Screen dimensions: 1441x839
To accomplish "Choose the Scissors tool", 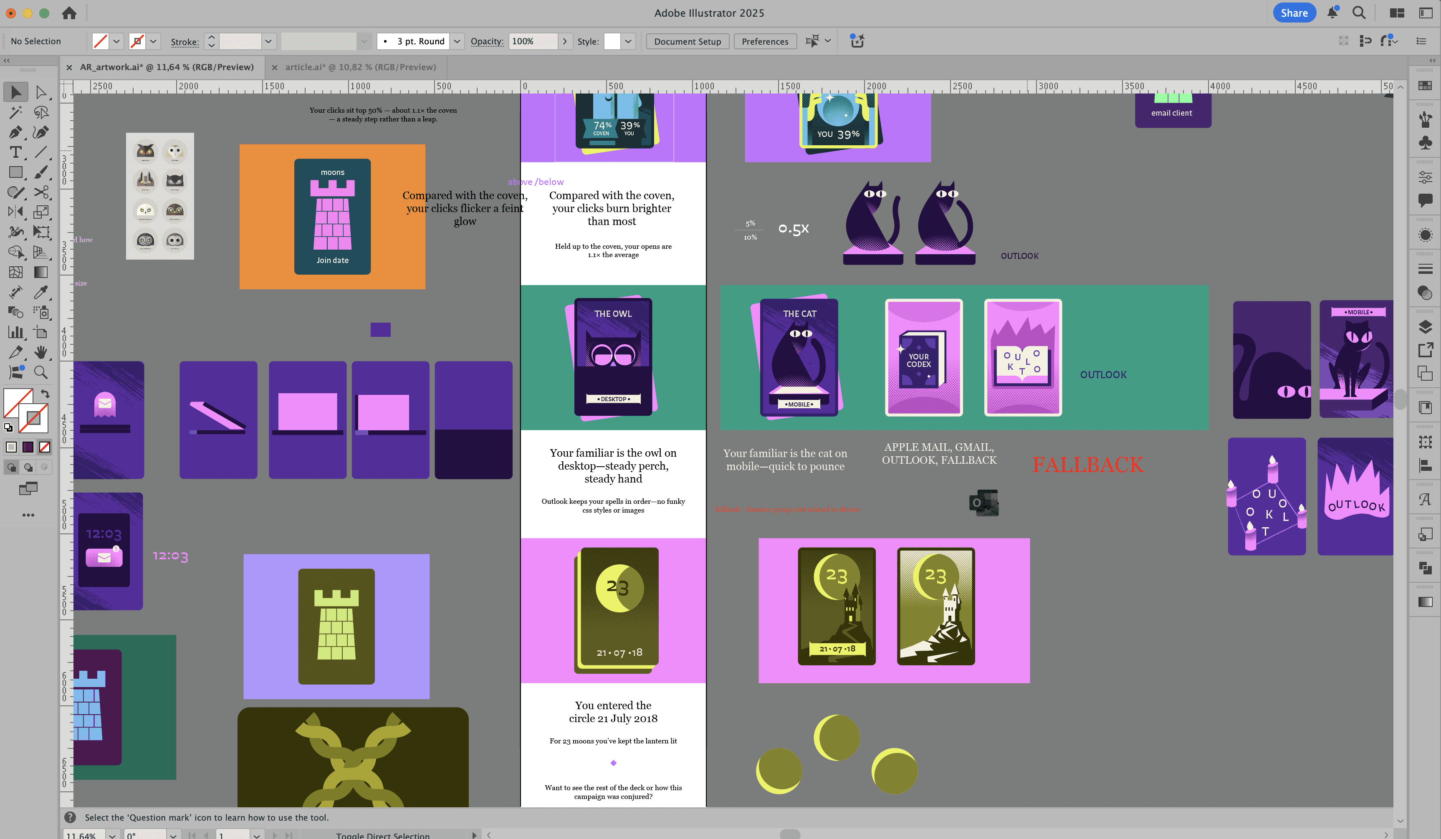I will (x=40, y=192).
